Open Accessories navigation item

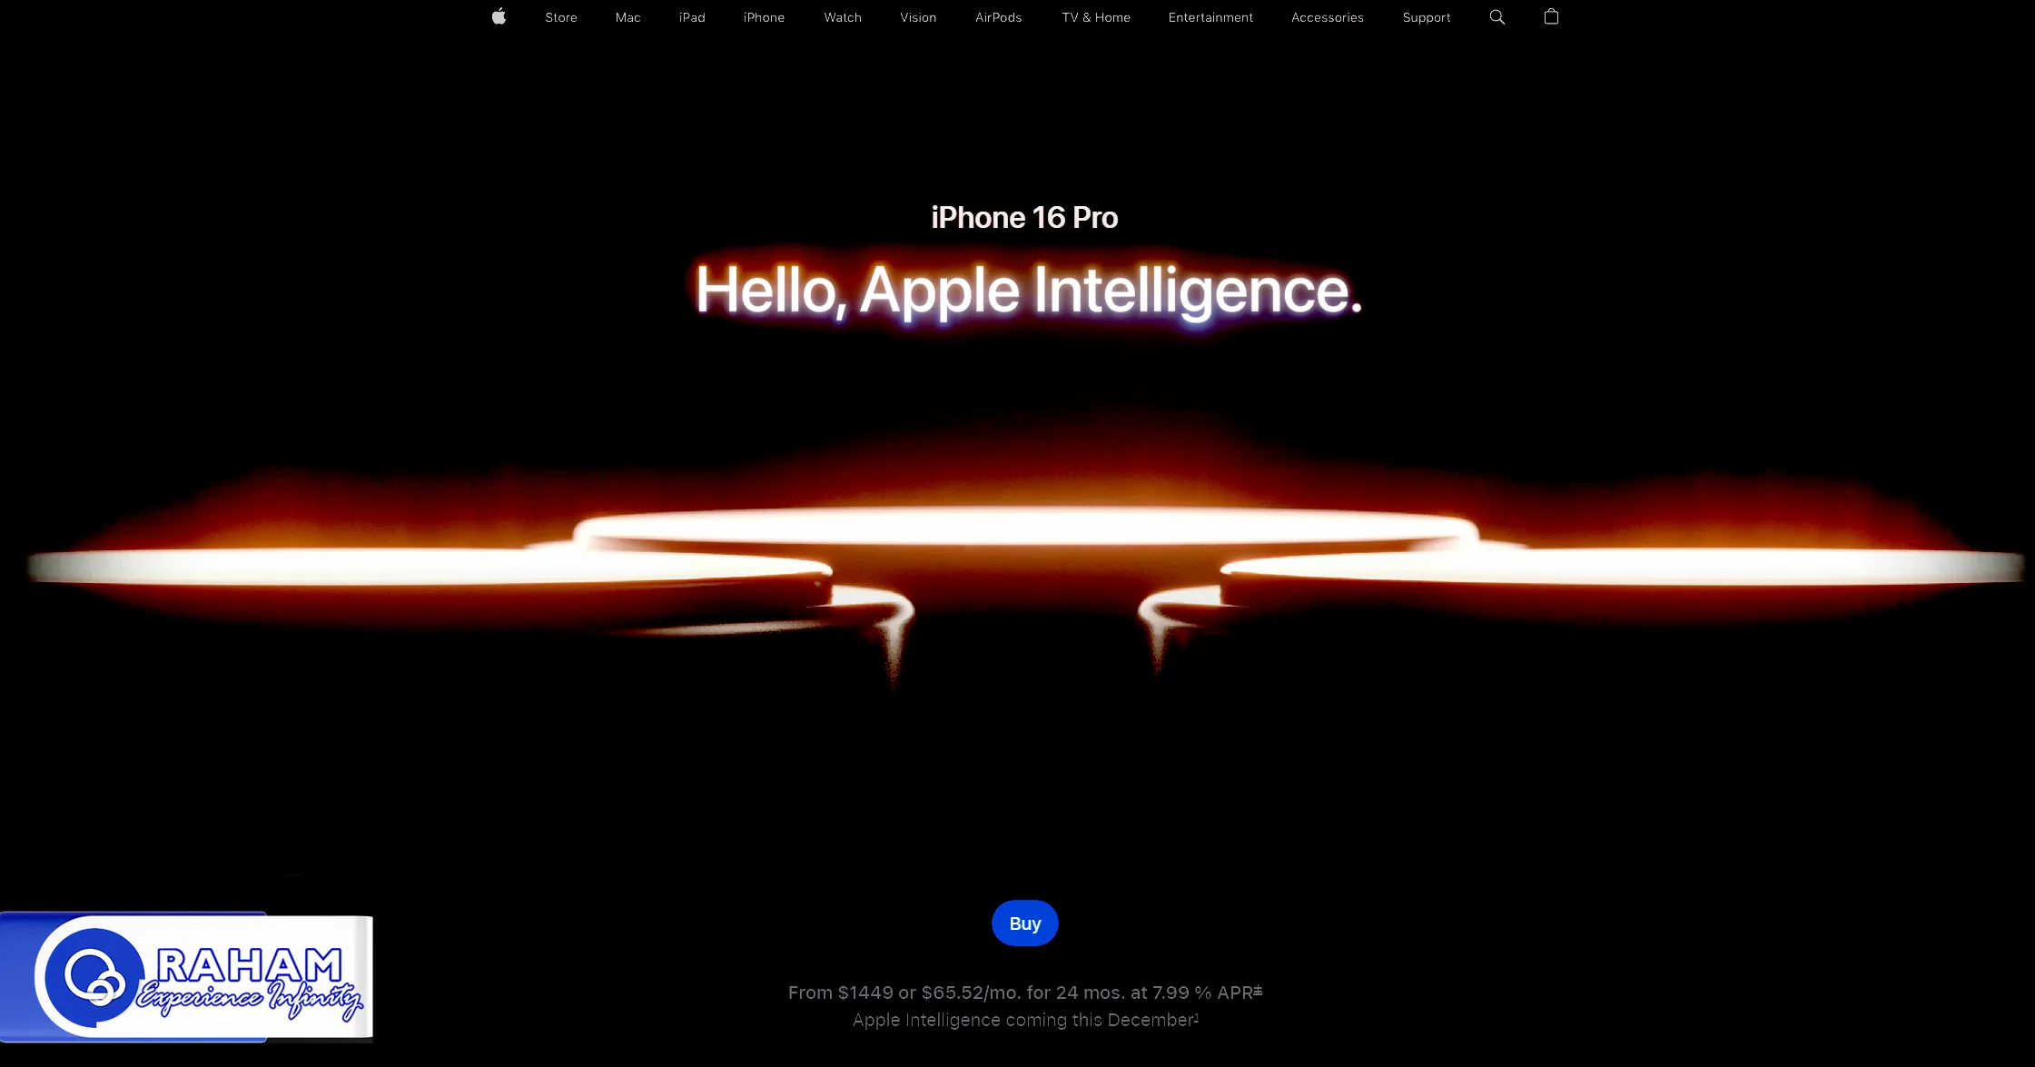point(1328,17)
